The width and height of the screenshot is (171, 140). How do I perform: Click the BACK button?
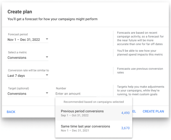point(11,112)
